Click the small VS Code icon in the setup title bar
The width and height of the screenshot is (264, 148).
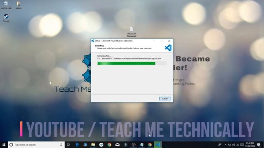click(x=92, y=41)
